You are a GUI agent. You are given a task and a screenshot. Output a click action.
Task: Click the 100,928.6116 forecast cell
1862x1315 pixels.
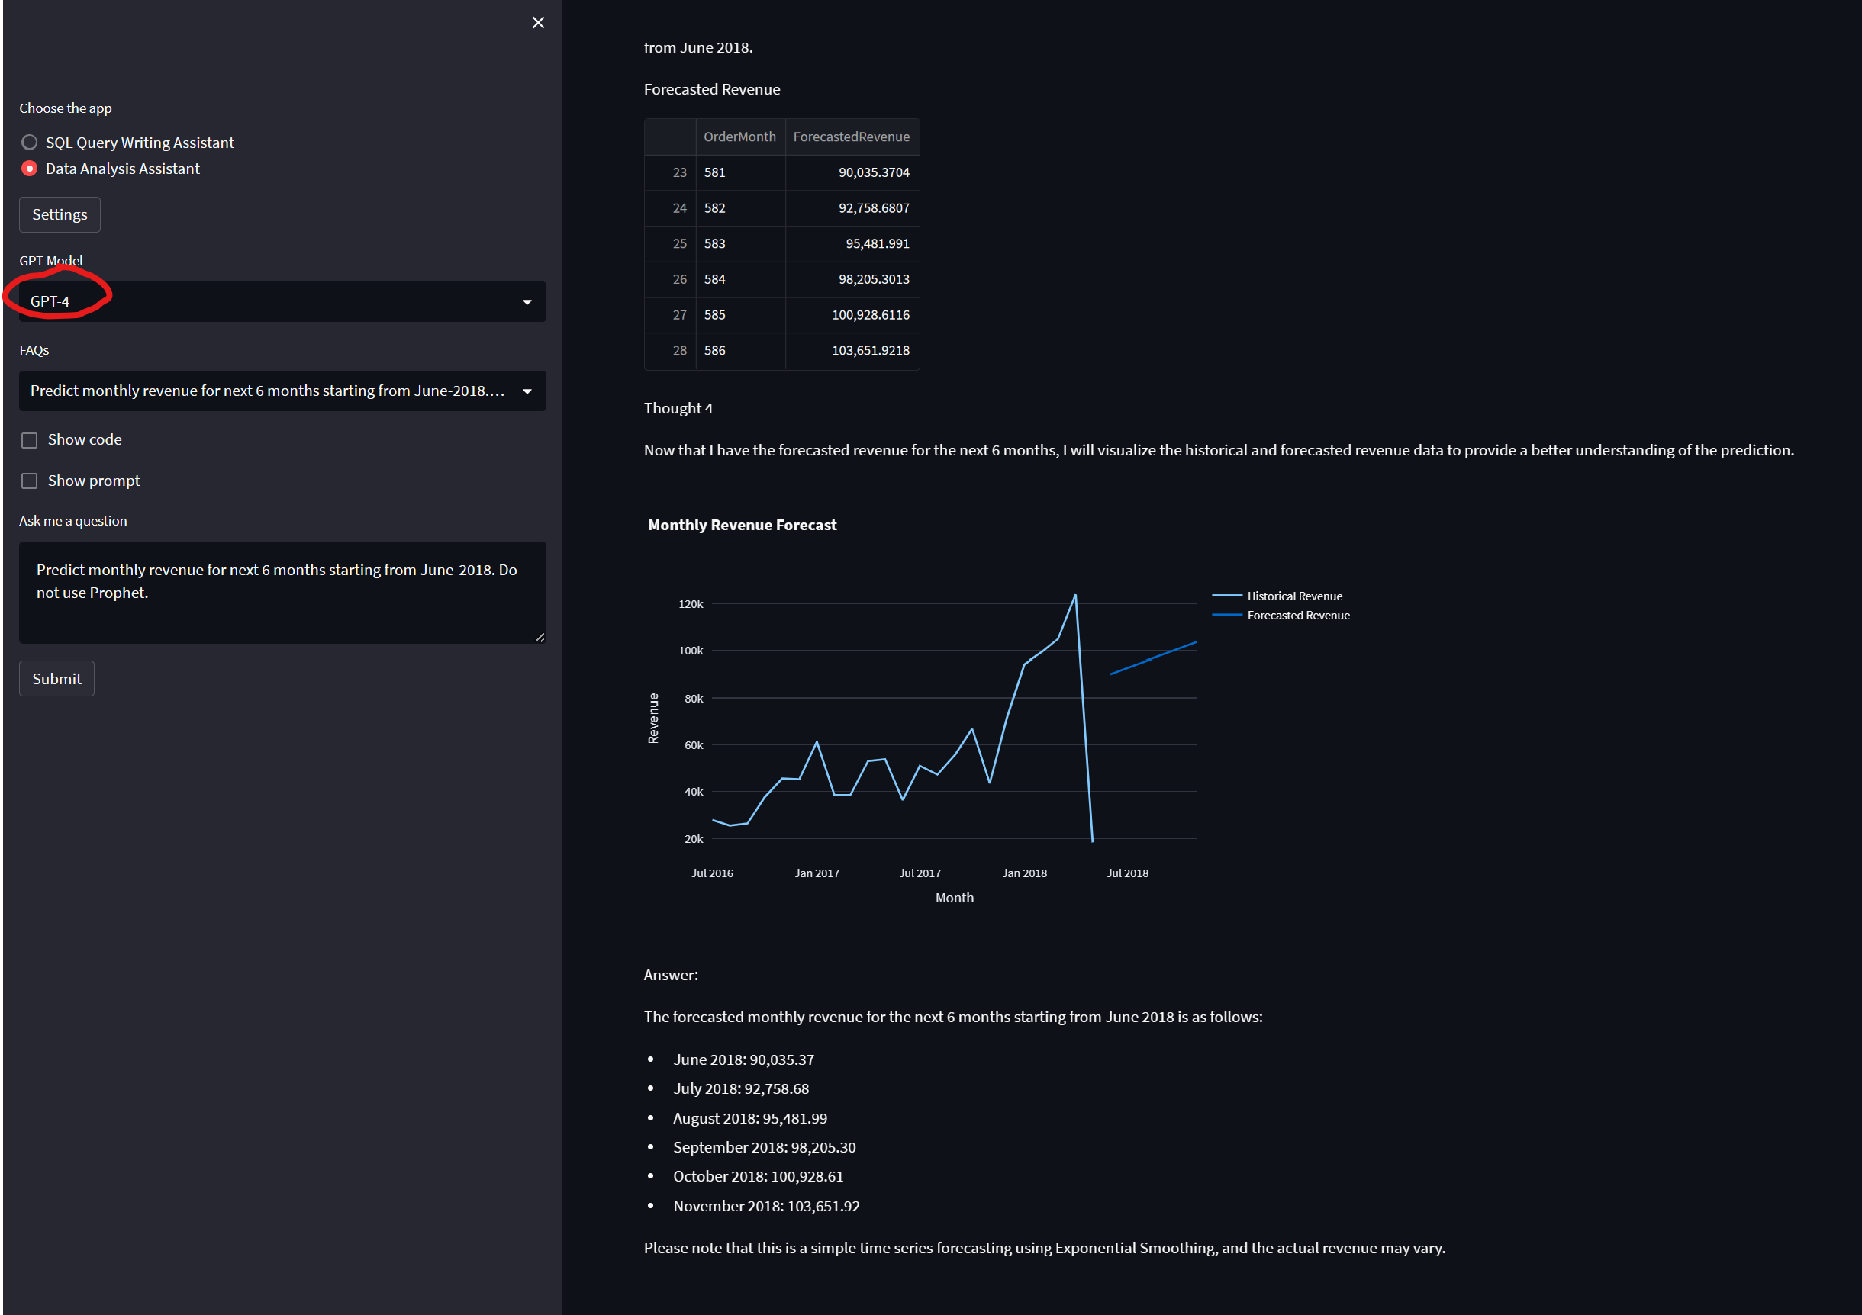870,314
